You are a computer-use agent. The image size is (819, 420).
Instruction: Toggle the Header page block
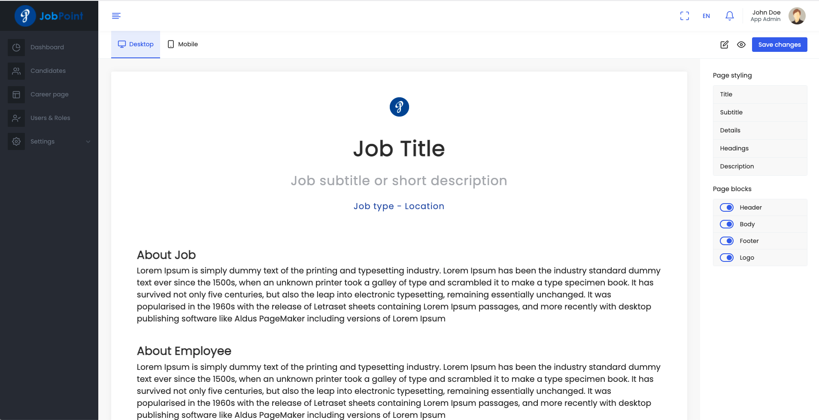click(727, 207)
